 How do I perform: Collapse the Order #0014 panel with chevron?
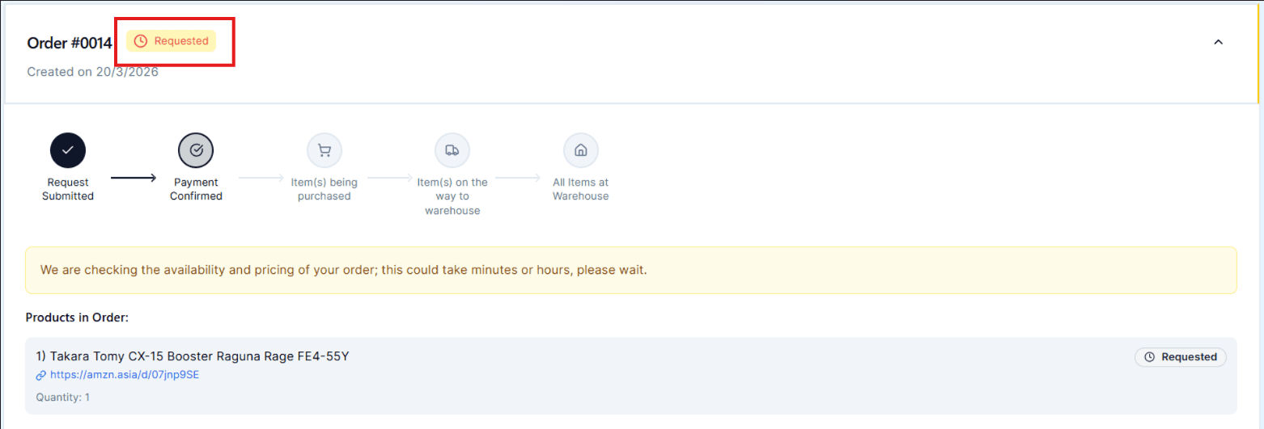[1218, 42]
